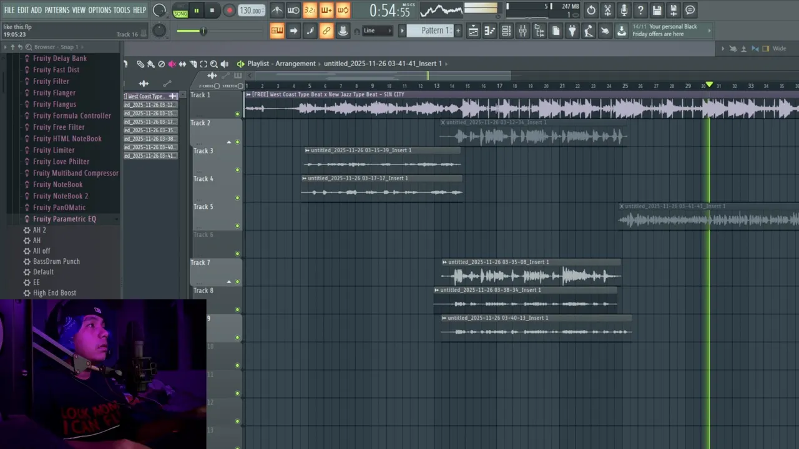Open the PATTERNS menu
Viewport: 799px width, 449px height.
57,10
